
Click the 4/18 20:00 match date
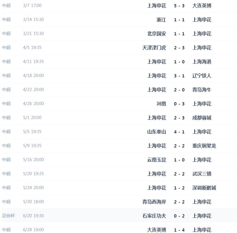click(x=33, y=76)
